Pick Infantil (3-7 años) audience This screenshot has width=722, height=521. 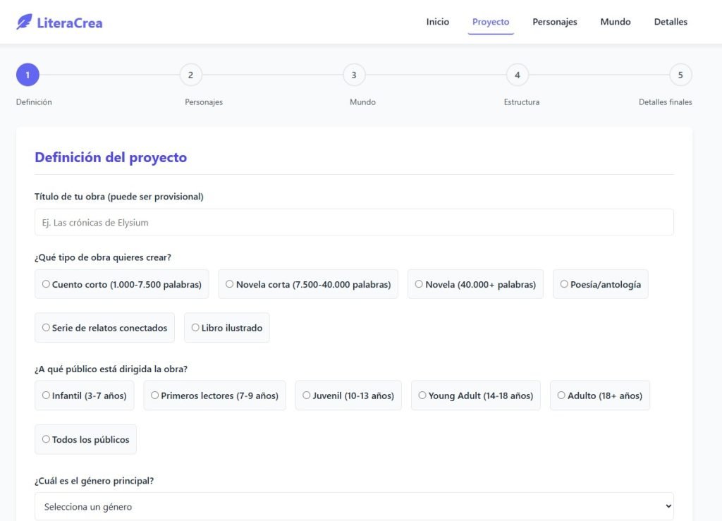coord(47,396)
